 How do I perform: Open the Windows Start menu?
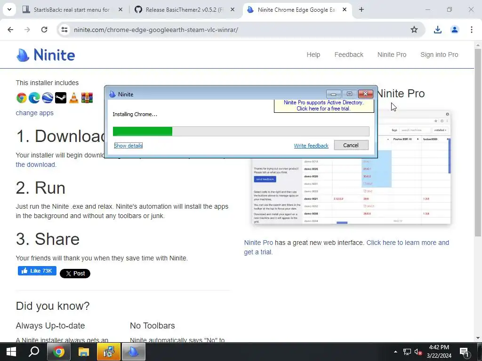(11, 352)
